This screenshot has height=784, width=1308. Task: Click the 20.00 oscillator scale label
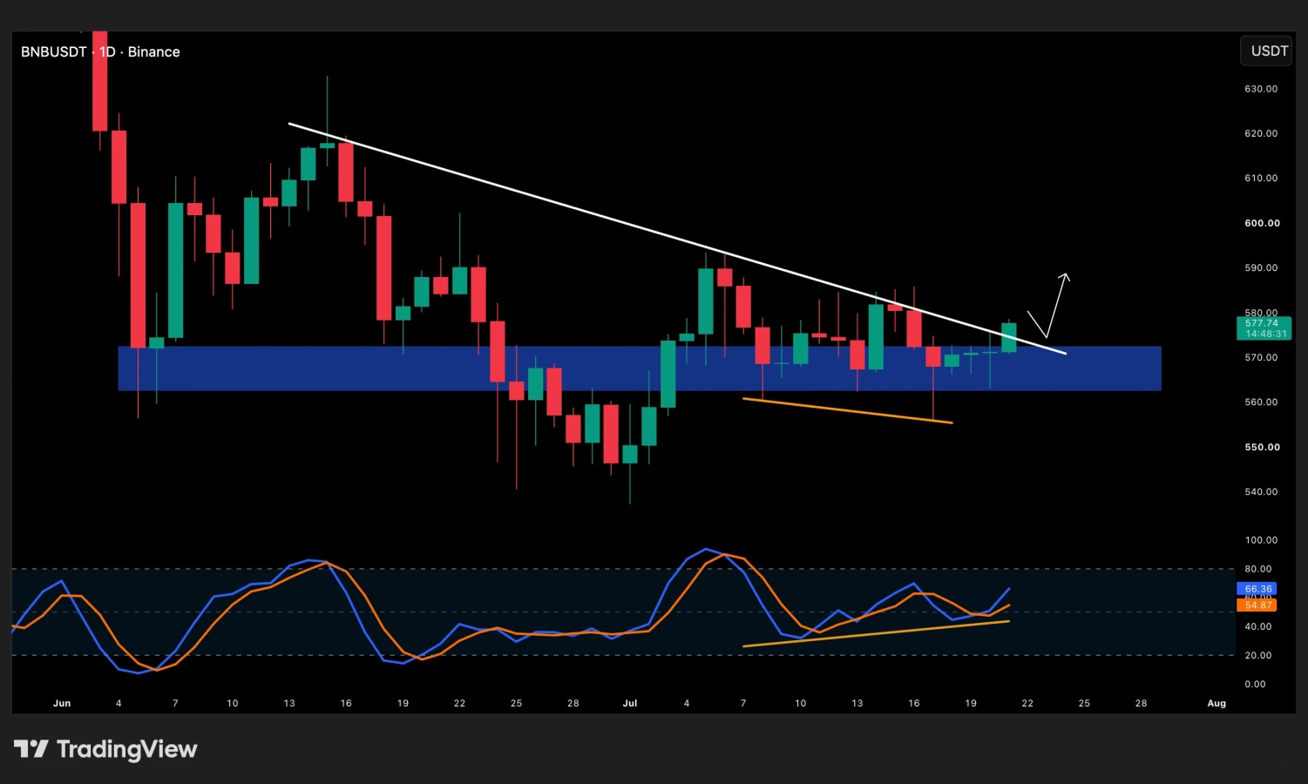pos(1257,655)
